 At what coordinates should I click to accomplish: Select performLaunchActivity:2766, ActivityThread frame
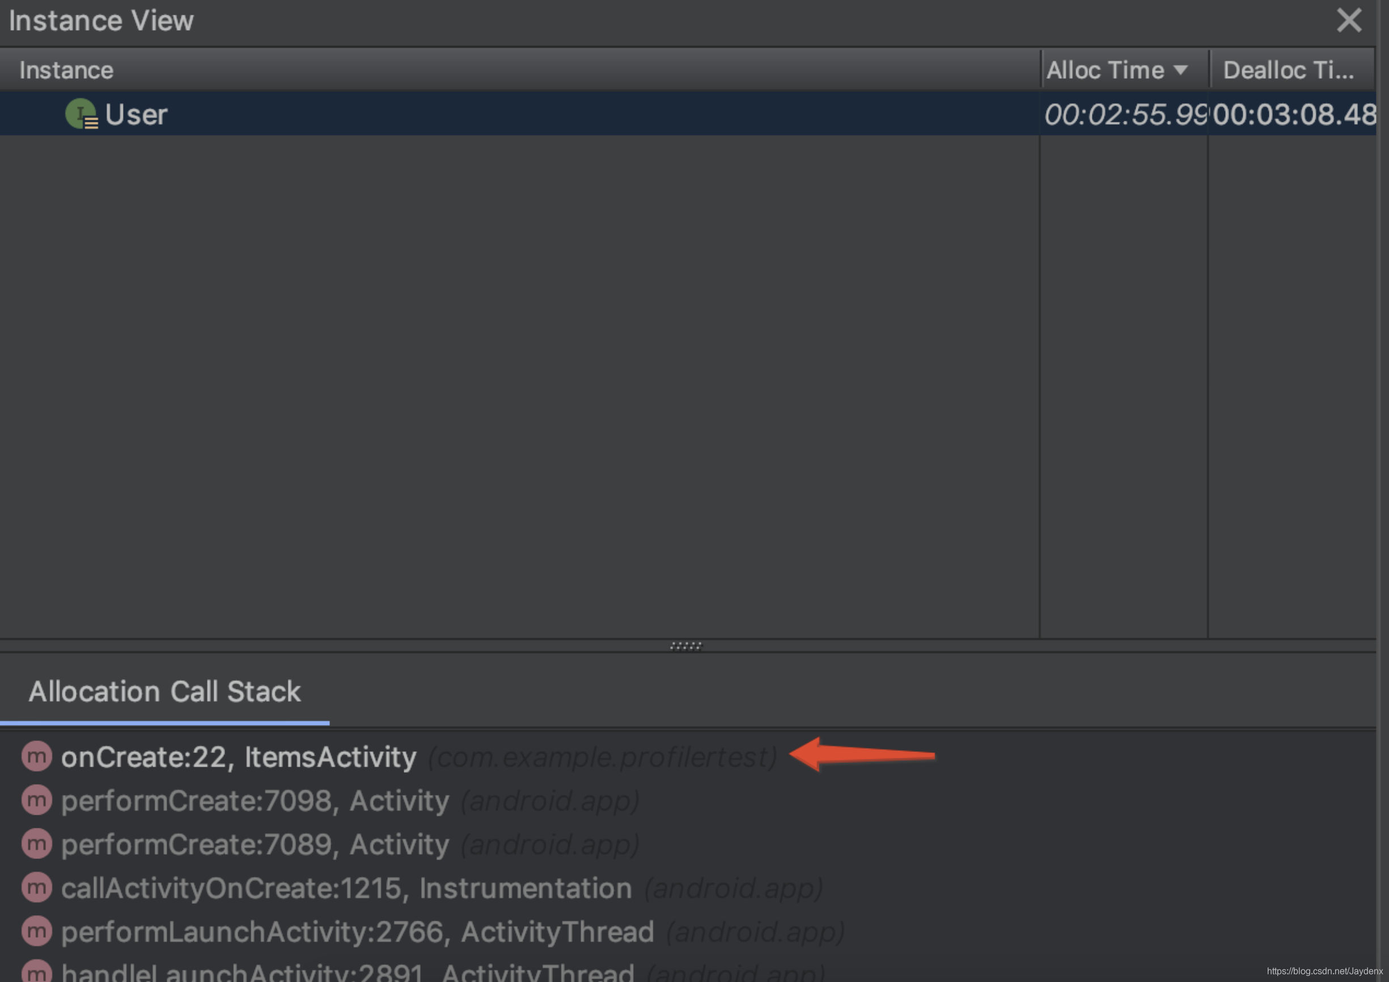tap(357, 932)
